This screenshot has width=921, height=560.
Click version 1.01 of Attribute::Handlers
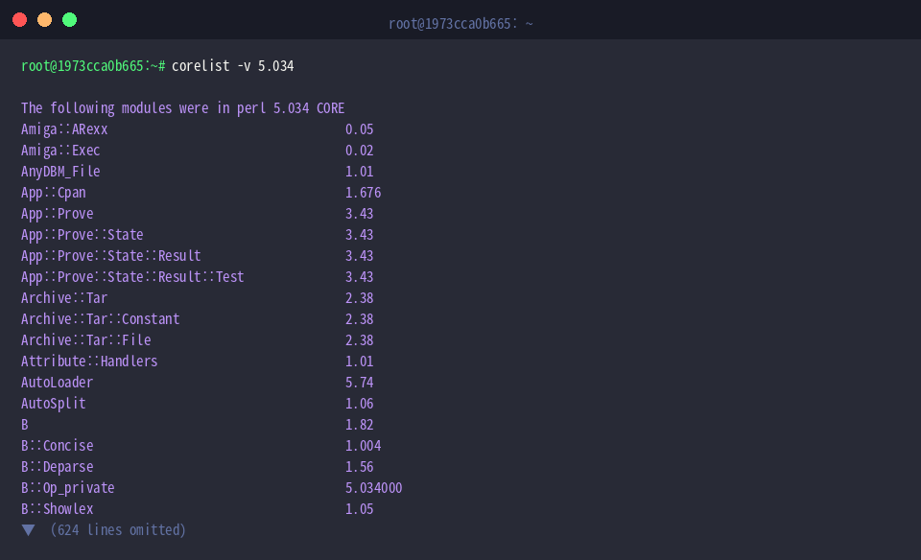360,362
